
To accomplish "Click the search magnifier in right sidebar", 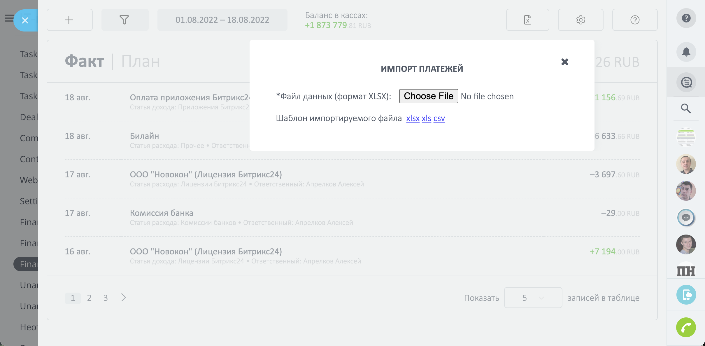I will coord(686,109).
